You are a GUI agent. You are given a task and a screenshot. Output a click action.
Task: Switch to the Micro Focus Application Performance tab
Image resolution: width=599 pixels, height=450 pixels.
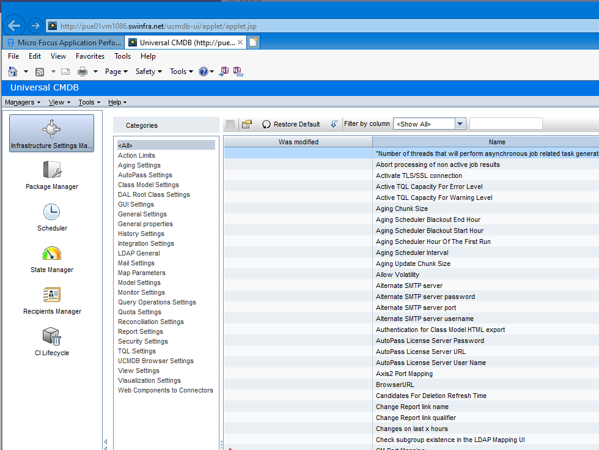(63, 42)
